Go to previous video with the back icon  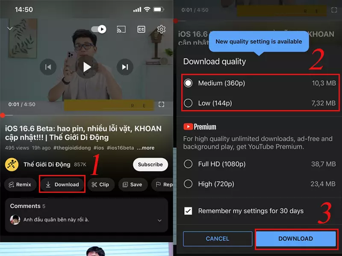(48, 67)
